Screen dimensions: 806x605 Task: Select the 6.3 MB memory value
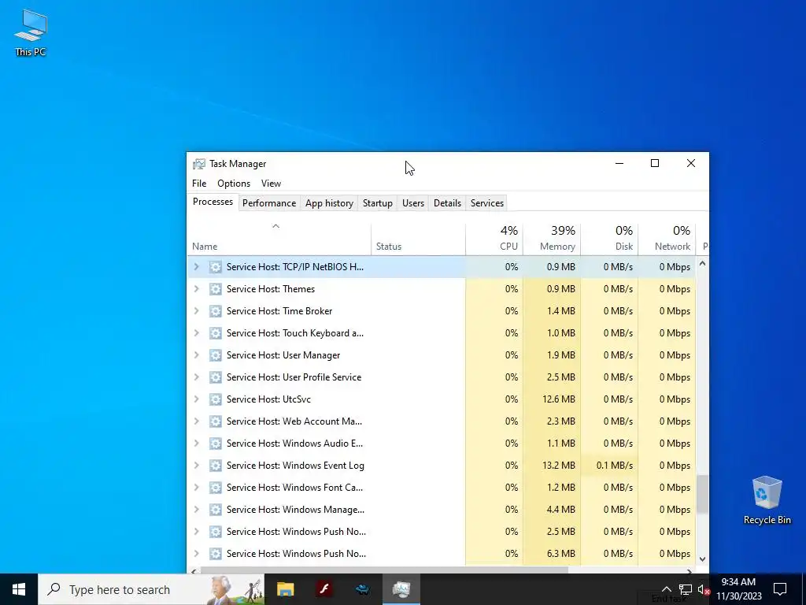tap(552, 554)
